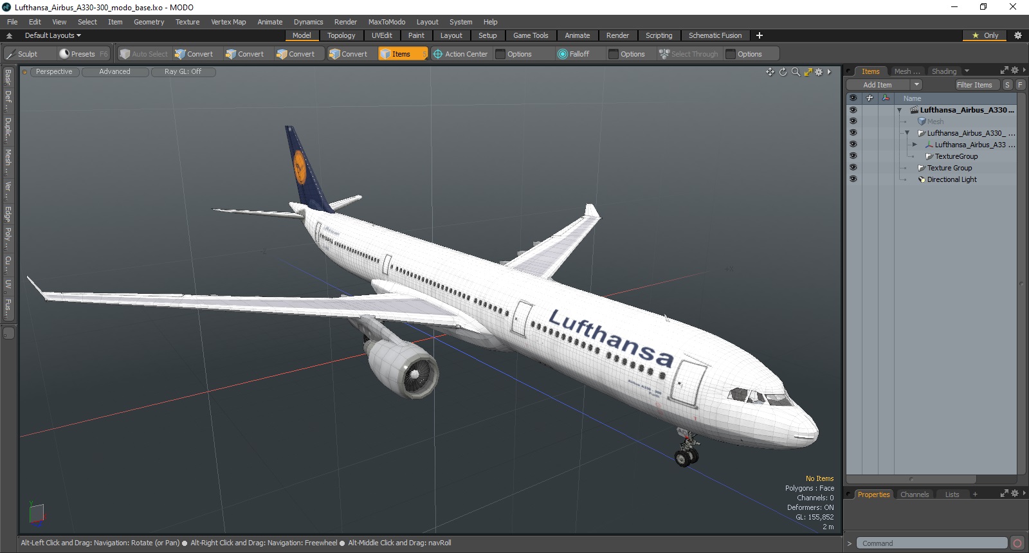The width and height of the screenshot is (1029, 553).
Task: Click the home icon beside Default Layouts
Action: point(9,35)
